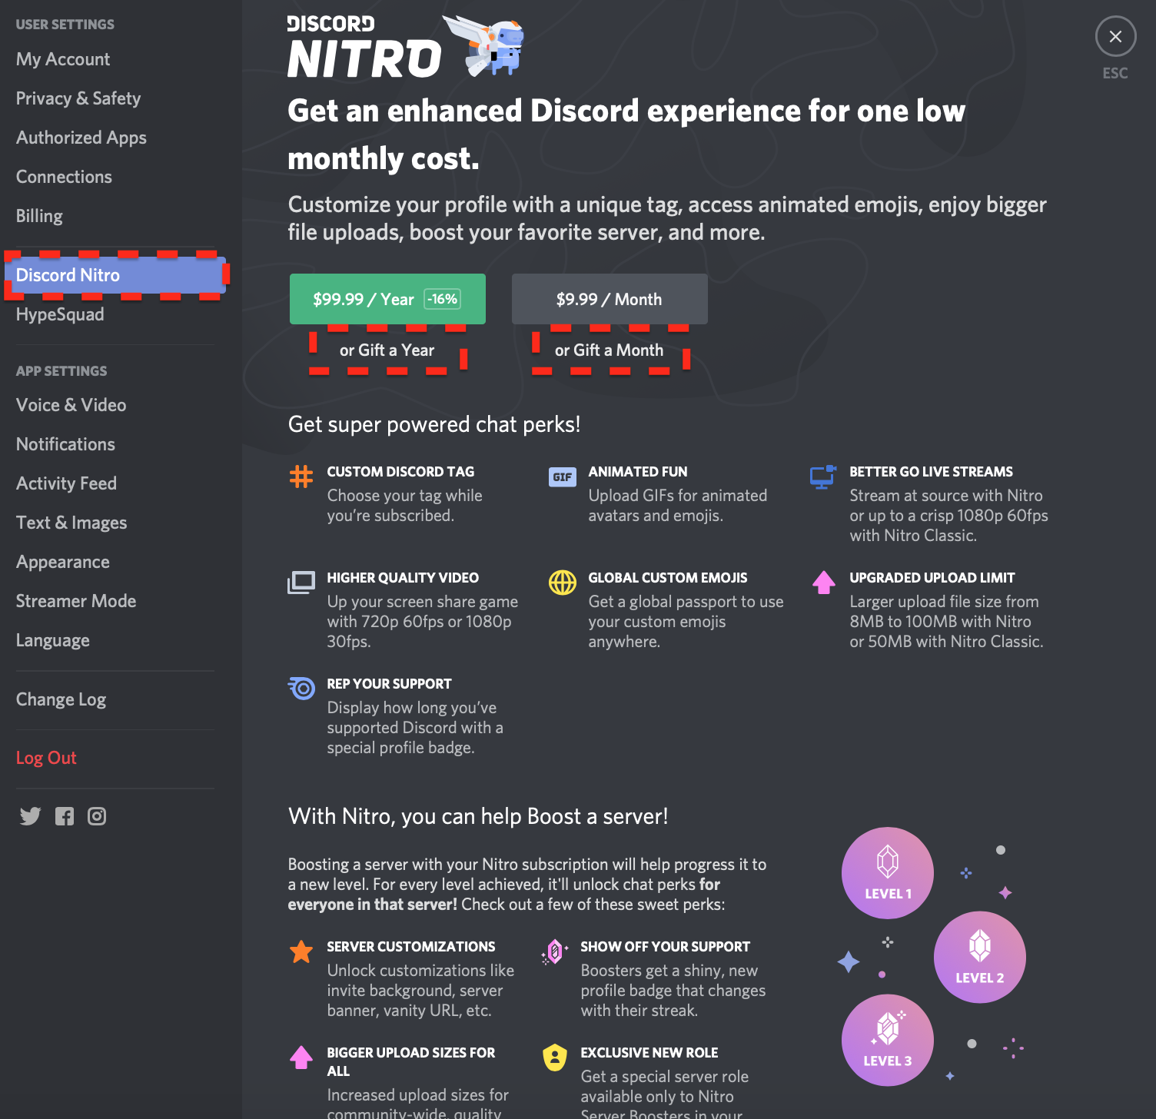
Task: Click the 'or Gift a Month' link
Action: coord(609,350)
